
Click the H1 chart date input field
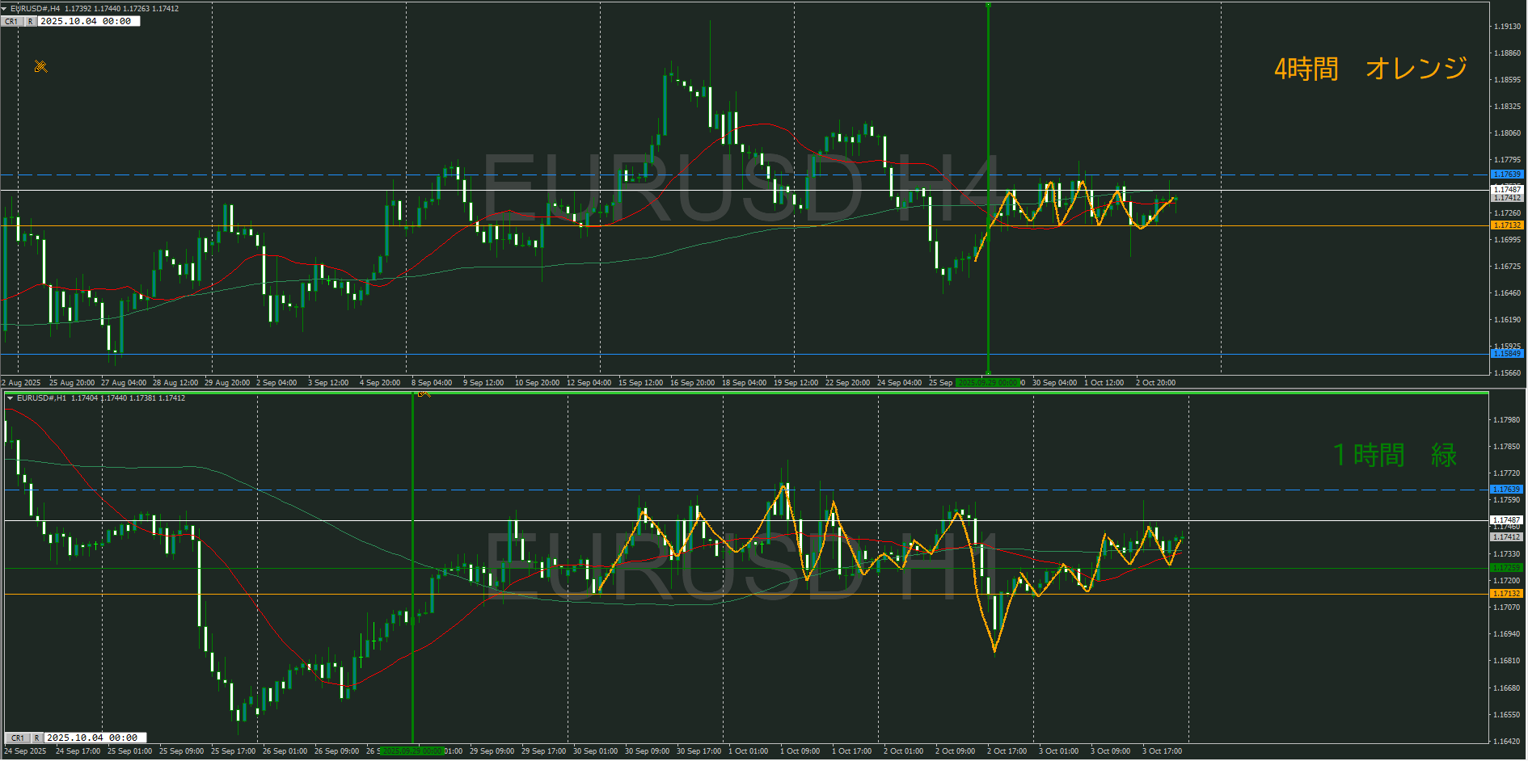[93, 738]
